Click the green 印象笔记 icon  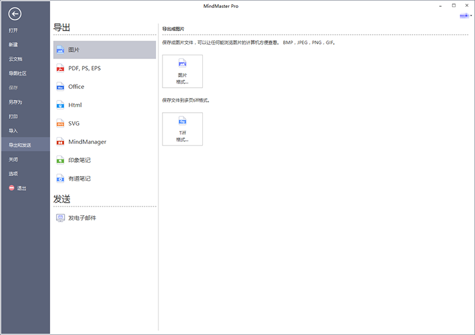click(60, 160)
